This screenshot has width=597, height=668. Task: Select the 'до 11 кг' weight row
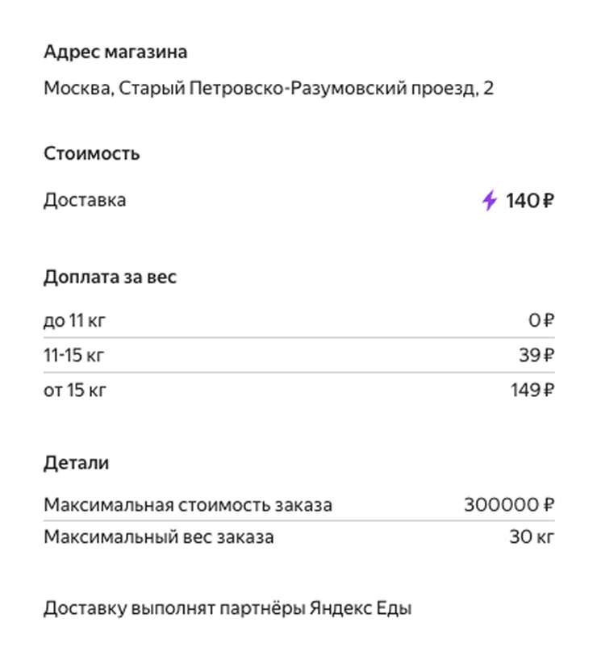pyautogui.click(x=298, y=320)
